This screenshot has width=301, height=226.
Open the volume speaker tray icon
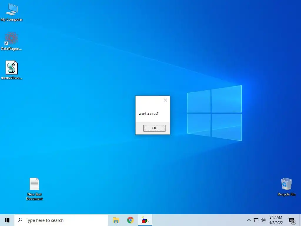[x=263, y=220]
